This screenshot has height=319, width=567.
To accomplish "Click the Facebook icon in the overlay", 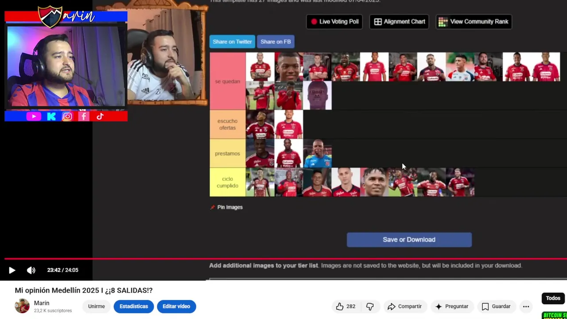I will [84, 117].
